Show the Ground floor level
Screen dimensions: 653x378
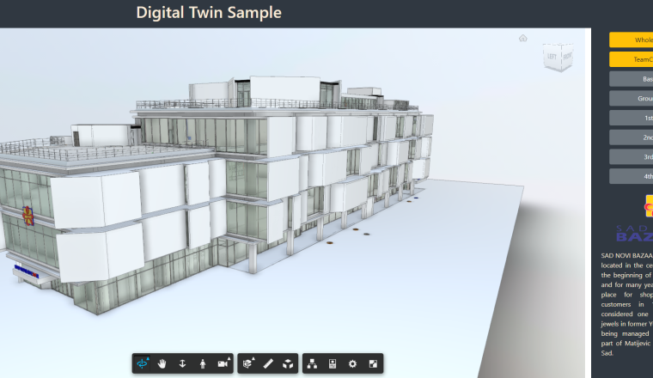click(x=631, y=98)
